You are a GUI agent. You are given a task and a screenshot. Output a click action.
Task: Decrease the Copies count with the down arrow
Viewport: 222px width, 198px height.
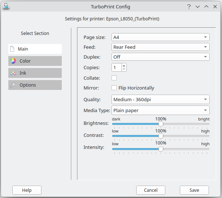tap(124, 69)
